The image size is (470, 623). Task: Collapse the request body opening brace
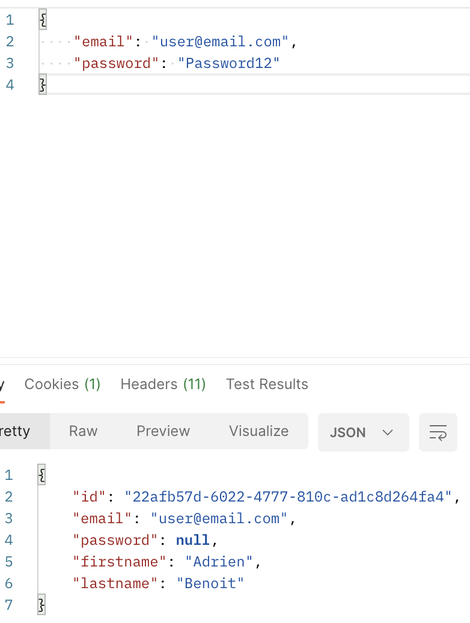43,19
